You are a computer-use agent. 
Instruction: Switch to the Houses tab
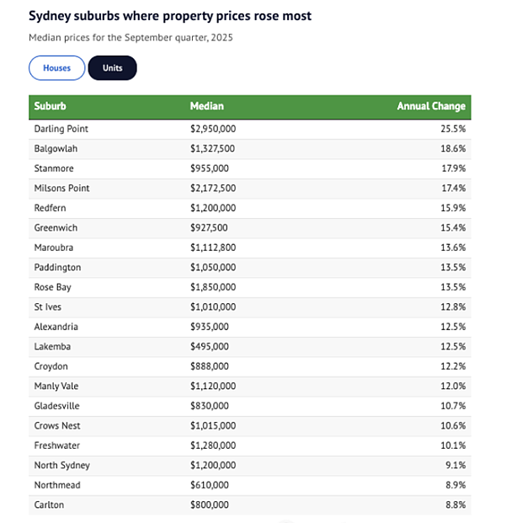[x=57, y=68]
